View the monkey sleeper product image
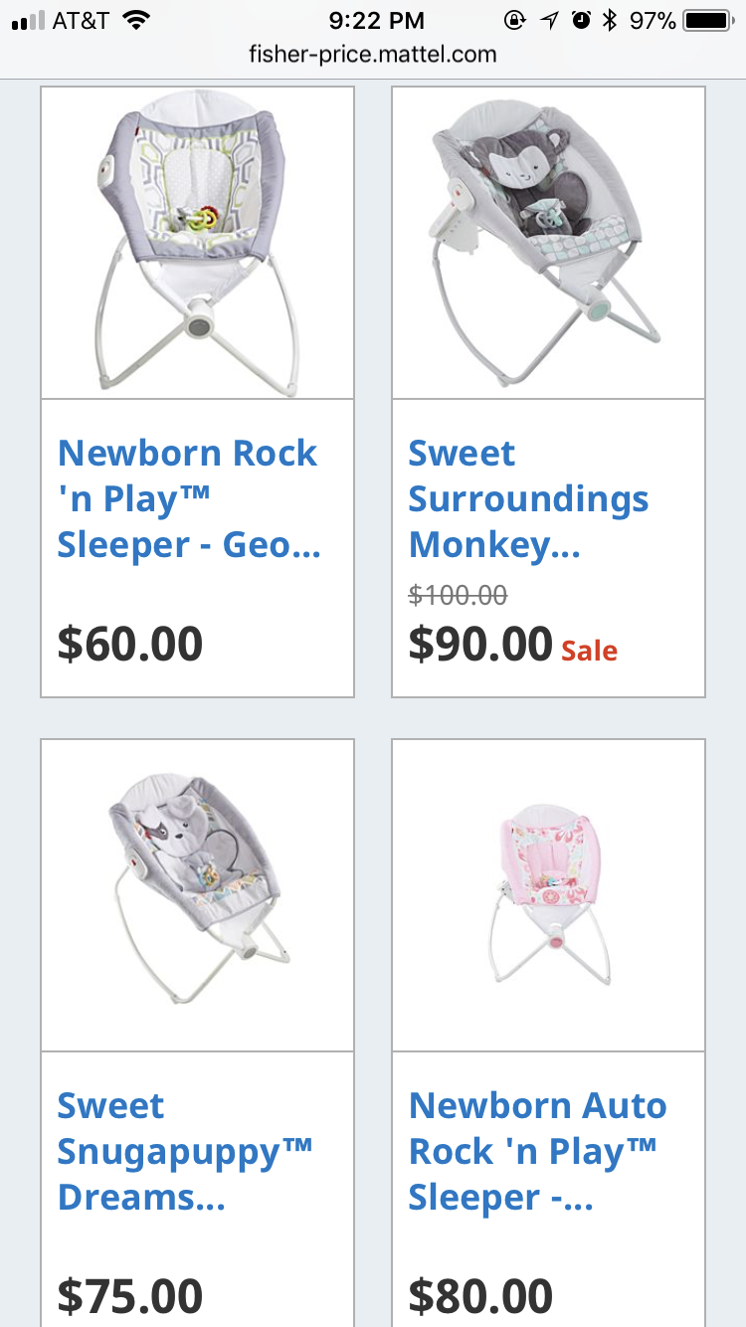This screenshot has height=1327, width=746. click(x=548, y=243)
